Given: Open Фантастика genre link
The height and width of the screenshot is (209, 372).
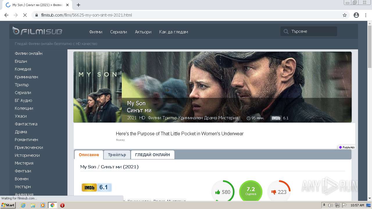Looking at the screenshot, I should [26, 124].
